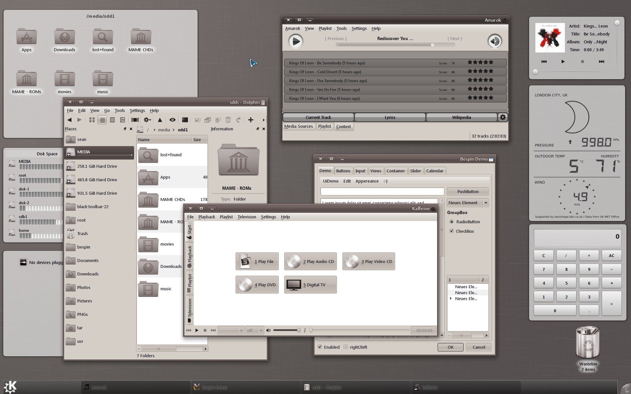
Task: Click Play File icon in Kaffeine
Action: click(x=257, y=262)
